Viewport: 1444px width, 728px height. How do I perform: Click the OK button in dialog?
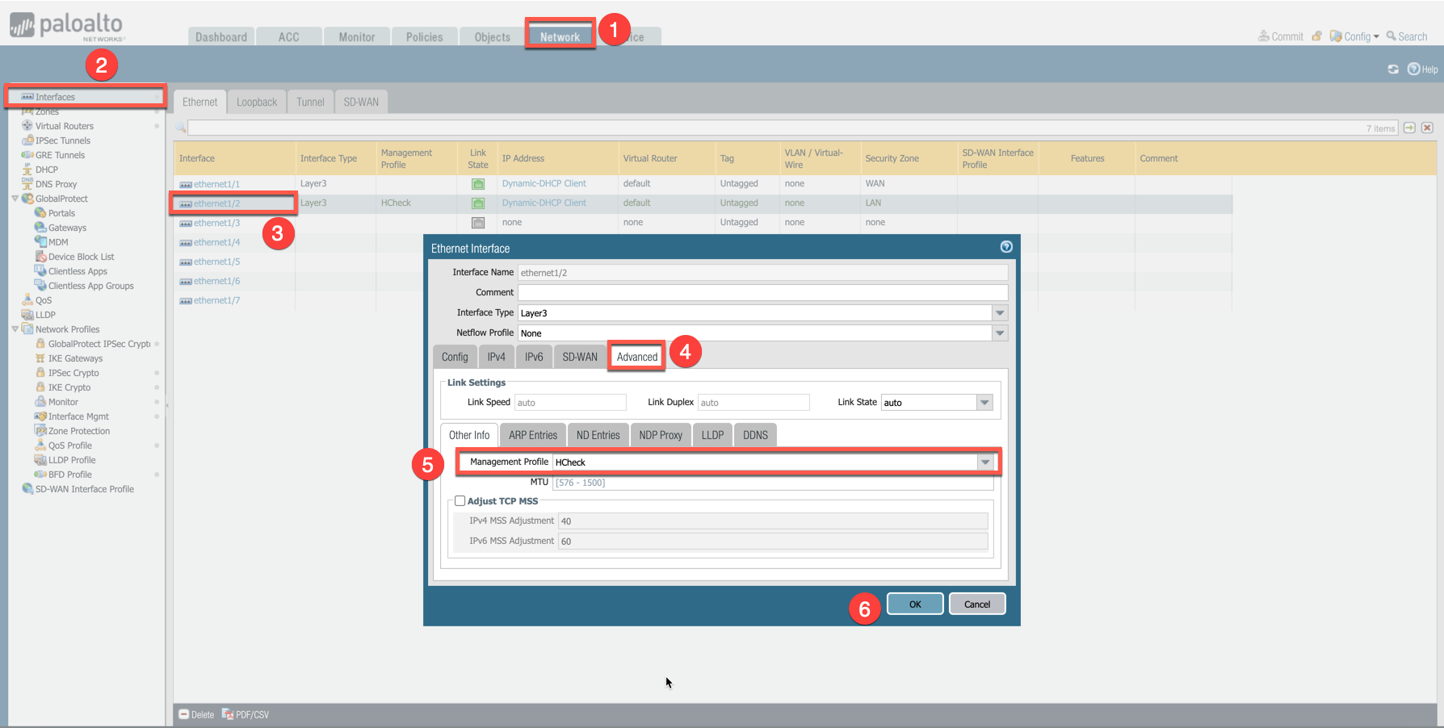click(915, 604)
